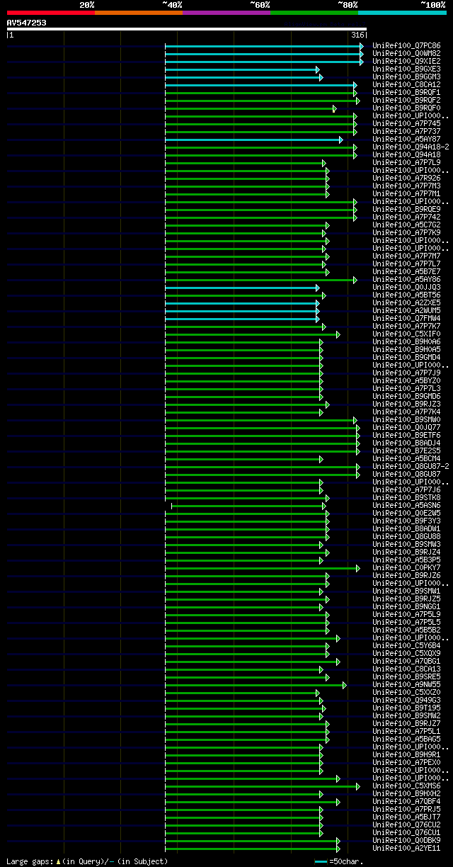Click the green ~80% legend segment
This screenshot has height=867, width=453.
(x=314, y=13)
